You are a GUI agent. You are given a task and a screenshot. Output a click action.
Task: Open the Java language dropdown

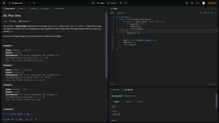pos(113,13)
